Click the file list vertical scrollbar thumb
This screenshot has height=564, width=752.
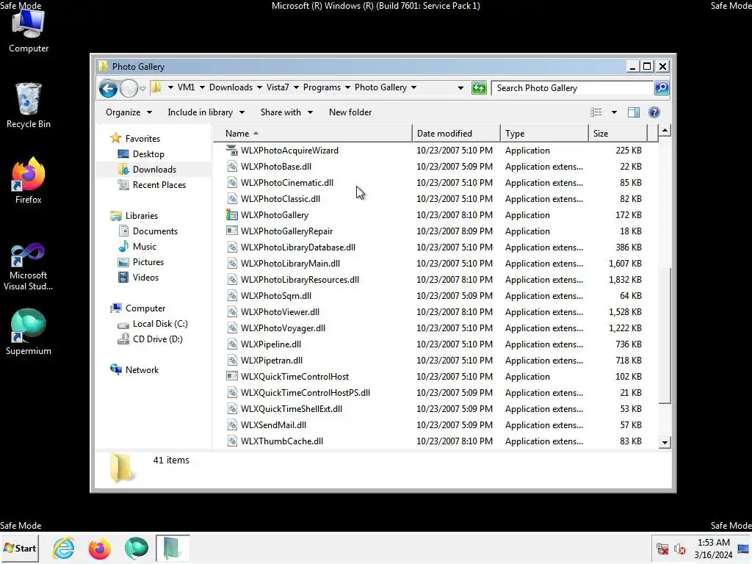[x=665, y=336]
